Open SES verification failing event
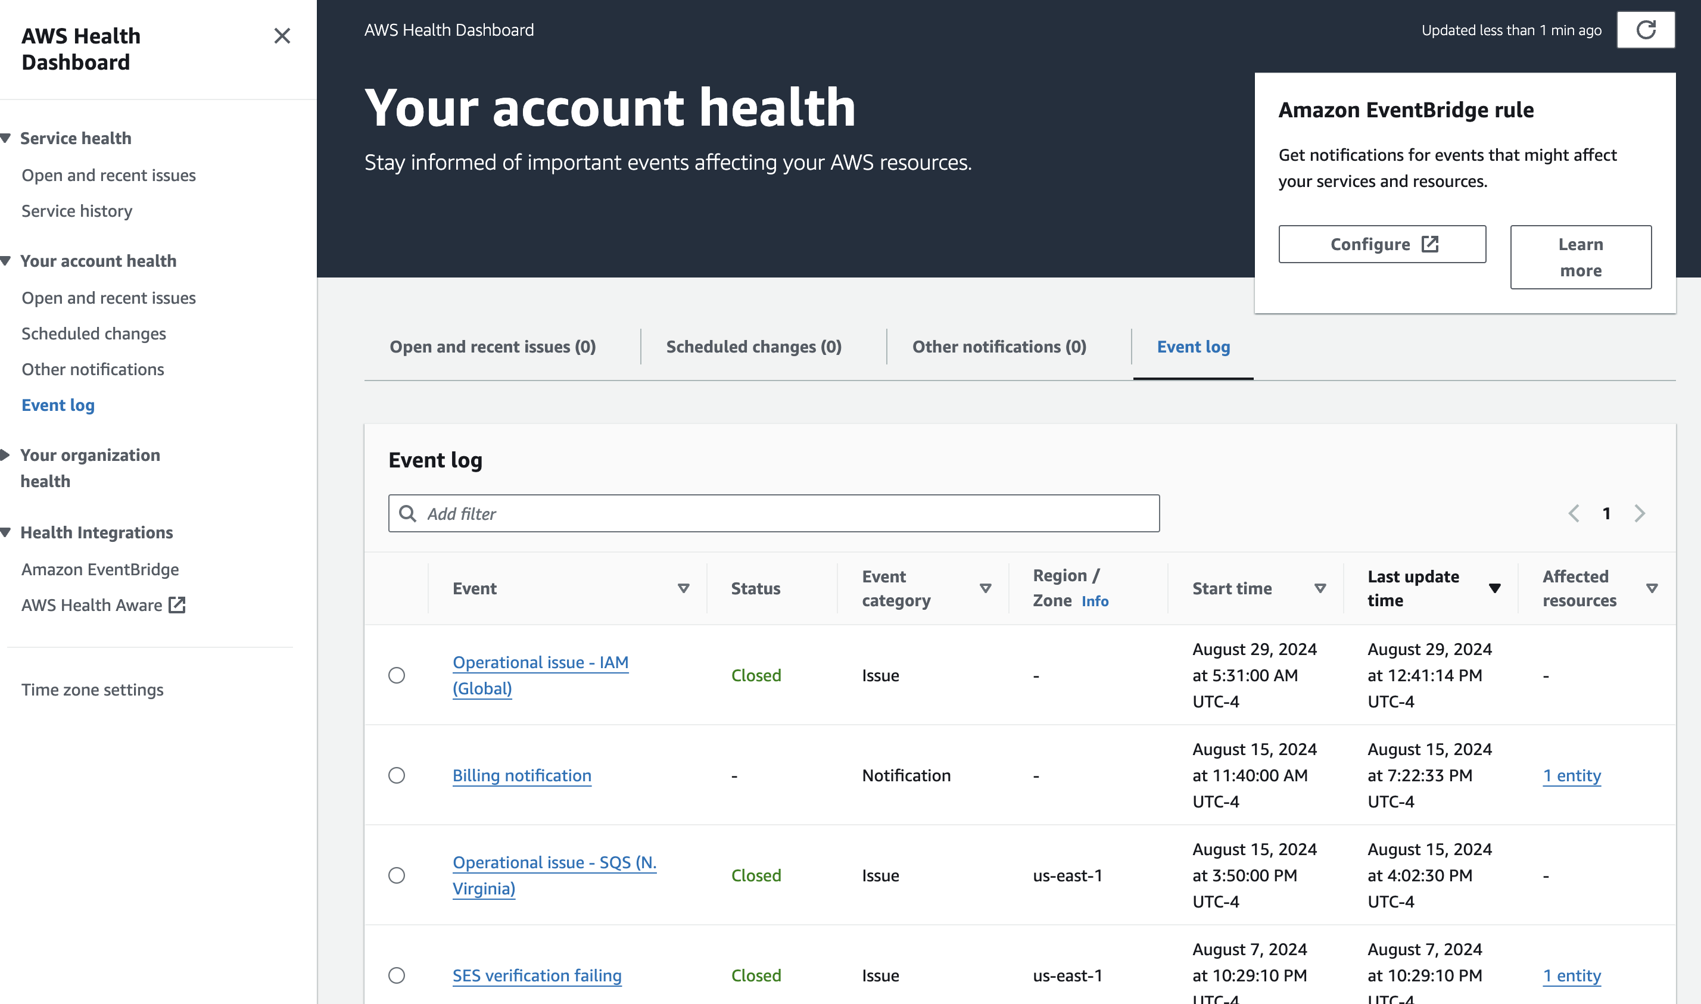The height and width of the screenshot is (1004, 1701). point(537,975)
